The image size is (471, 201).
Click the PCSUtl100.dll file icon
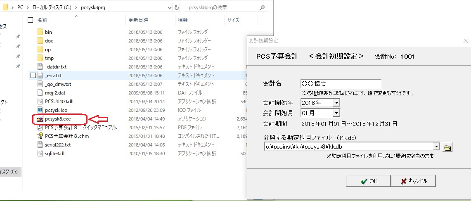point(40,102)
